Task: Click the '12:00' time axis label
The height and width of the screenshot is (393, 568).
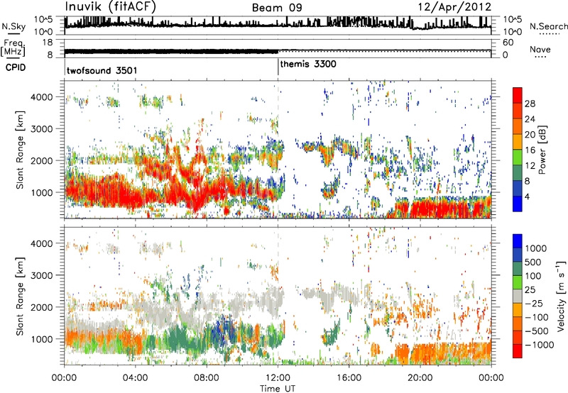Action: coord(278,378)
